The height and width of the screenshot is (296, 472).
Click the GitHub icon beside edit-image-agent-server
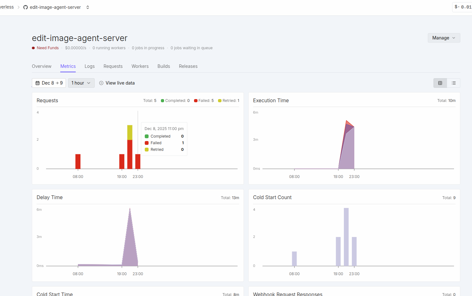[x=26, y=7]
